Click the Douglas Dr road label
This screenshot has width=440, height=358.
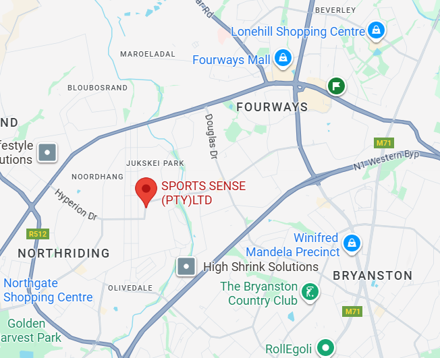tap(211, 137)
